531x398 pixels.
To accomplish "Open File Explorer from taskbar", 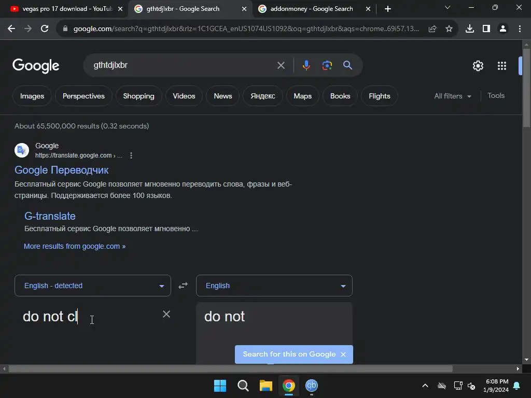I will pos(266,386).
